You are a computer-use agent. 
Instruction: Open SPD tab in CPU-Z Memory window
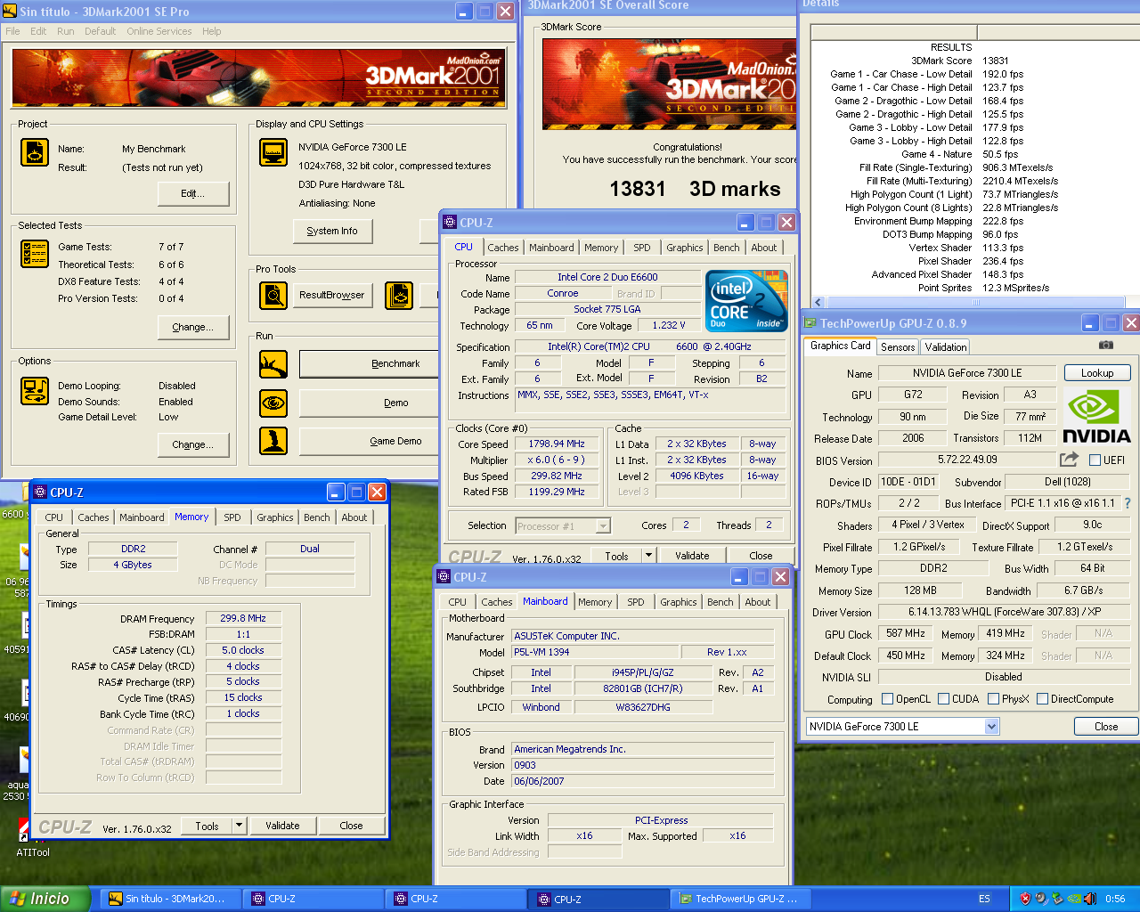tap(232, 517)
